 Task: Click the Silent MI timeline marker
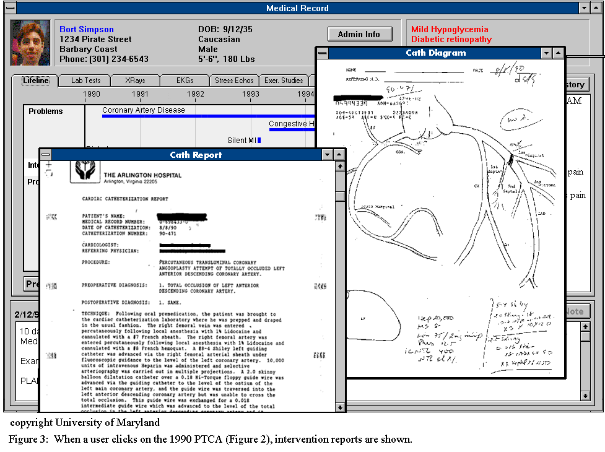259,141
